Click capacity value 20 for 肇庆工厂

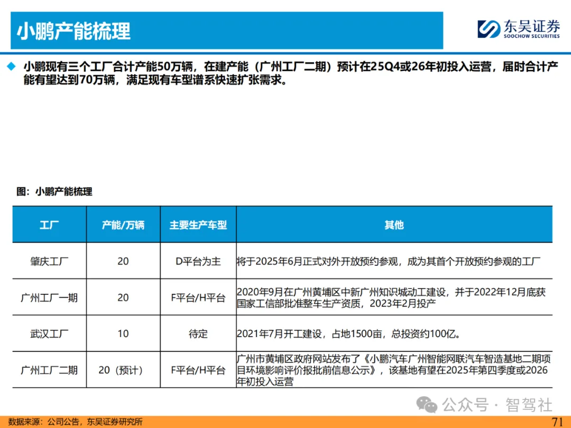[123, 262]
